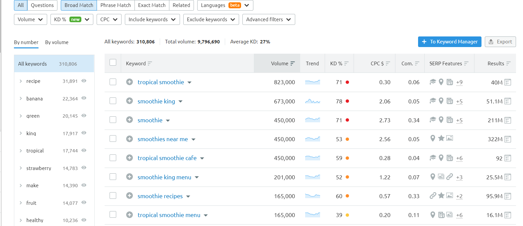Sort by Results column icon

(508, 63)
